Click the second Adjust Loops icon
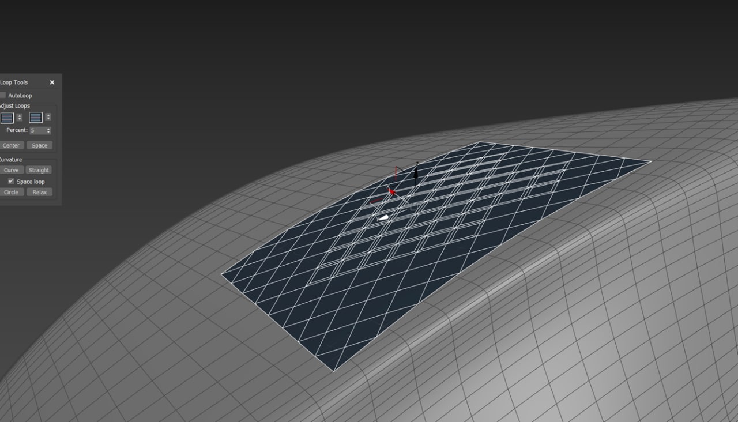The height and width of the screenshot is (422, 738). coord(36,118)
